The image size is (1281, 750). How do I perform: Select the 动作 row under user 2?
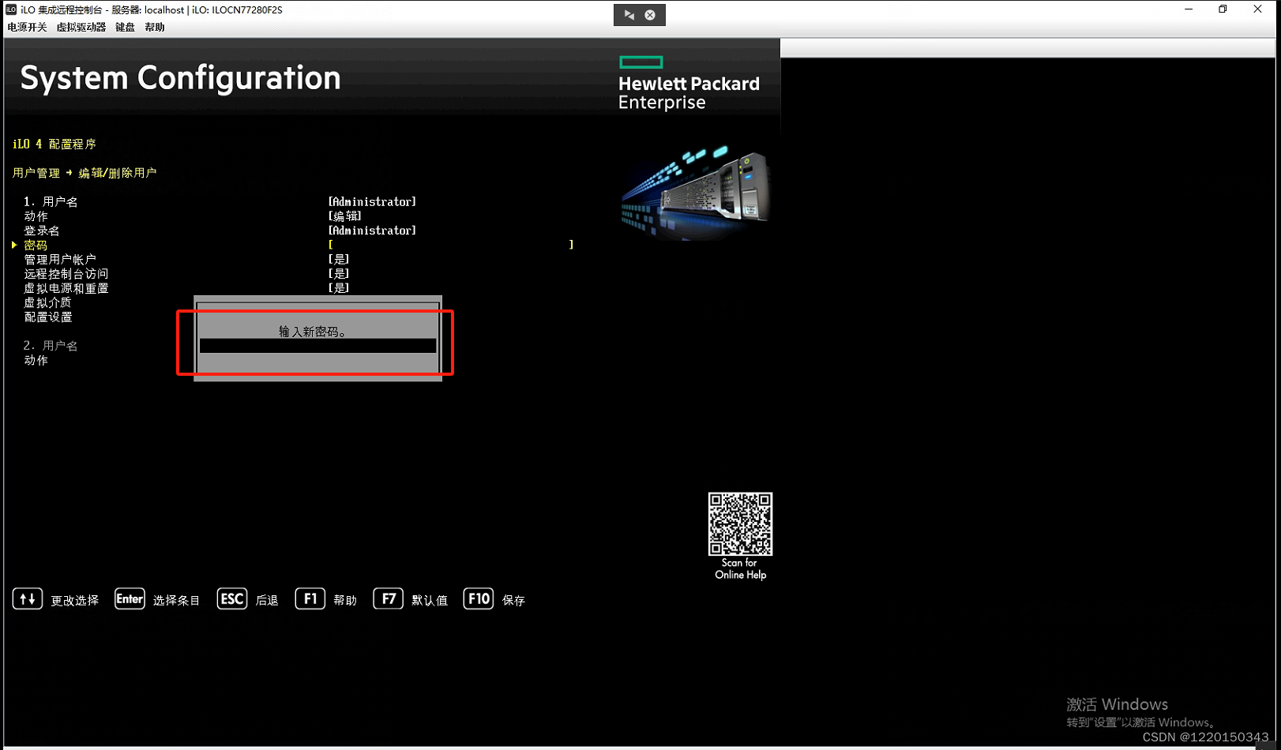36,360
